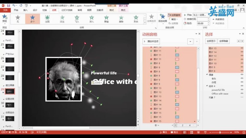Show the hidden 对象 7 object
This screenshot has width=246, height=138.
242,97
